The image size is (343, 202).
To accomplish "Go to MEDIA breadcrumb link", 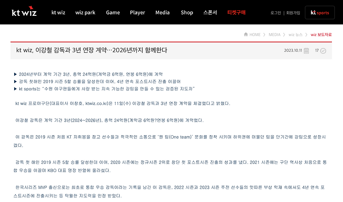I will (274, 35).
